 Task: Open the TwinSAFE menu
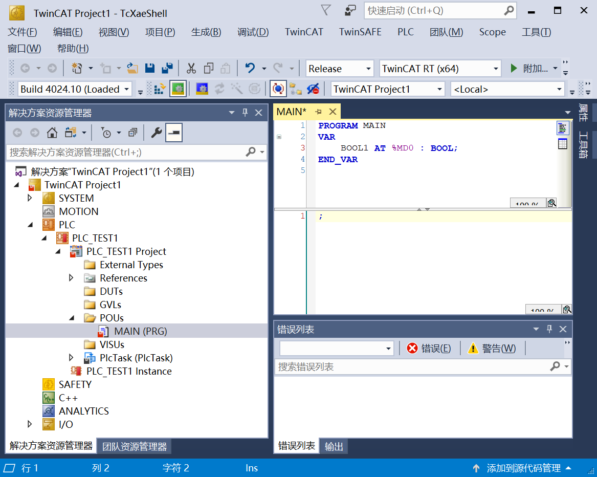360,32
